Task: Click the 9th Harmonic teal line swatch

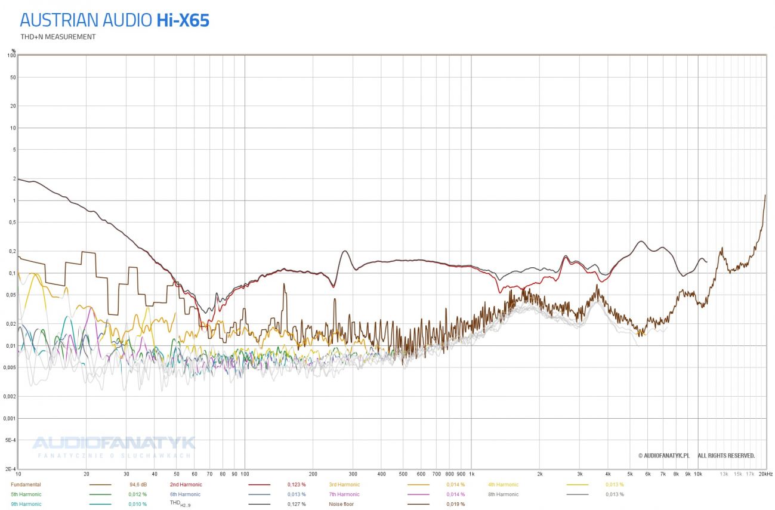Action: click(x=100, y=505)
